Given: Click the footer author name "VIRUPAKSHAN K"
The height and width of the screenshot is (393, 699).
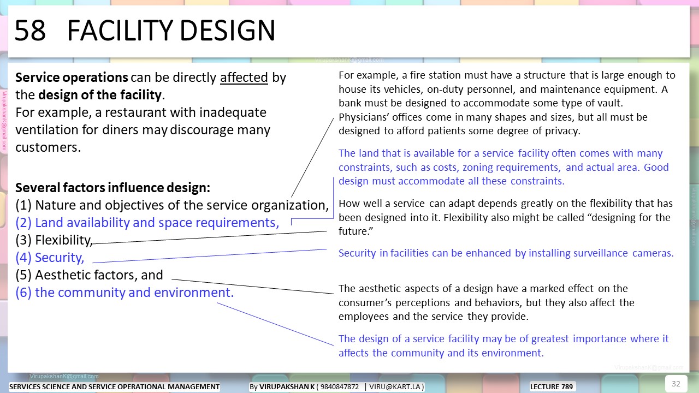Looking at the screenshot, I should click(287, 387).
